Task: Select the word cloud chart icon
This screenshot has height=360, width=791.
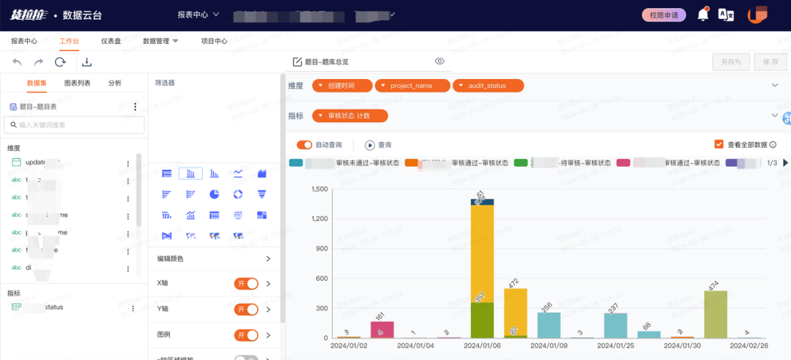Action: pyautogui.click(x=238, y=215)
